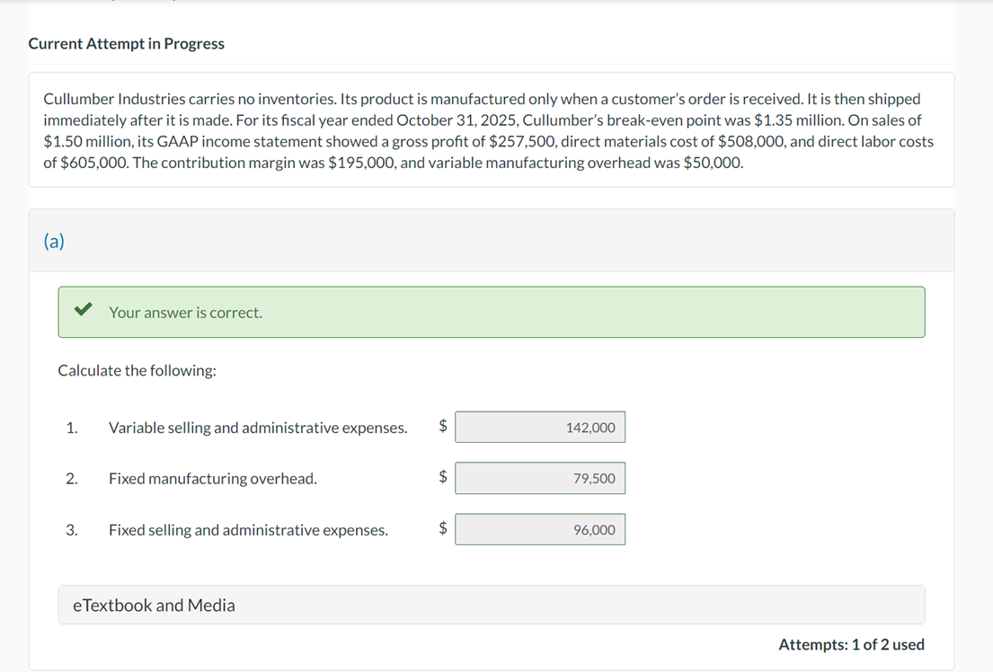
Task: Click the dollar sign beside the 142,000 field
Action: coord(442,427)
